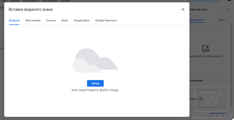Close the Водяной знак side panel
Screen dimensions: 234x120
click(x=228, y=10)
